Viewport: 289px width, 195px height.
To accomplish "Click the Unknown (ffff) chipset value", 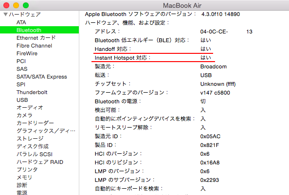I will (218, 84).
